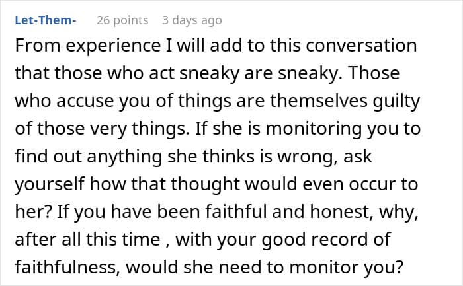463x286 pixels.
Task: Select the word conversation in first line
Action: click(x=361, y=46)
